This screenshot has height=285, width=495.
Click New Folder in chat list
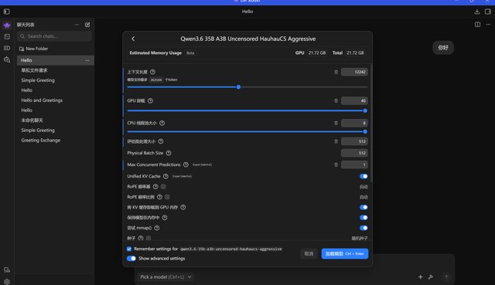coord(34,49)
